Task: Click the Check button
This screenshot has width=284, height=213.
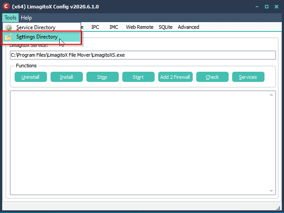Action: pyautogui.click(x=212, y=77)
